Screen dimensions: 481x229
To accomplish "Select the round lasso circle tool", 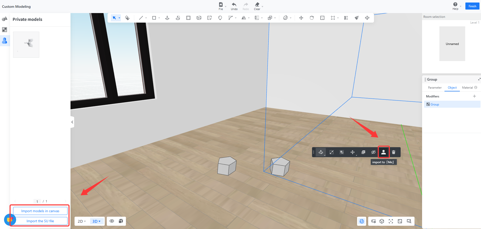I will [x=220, y=18].
